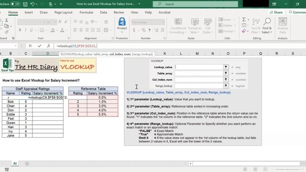The width and height of the screenshot is (306, 172).
Task: Click the horizontal scrollbar left arrow
Action: click(x=190, y=163)
